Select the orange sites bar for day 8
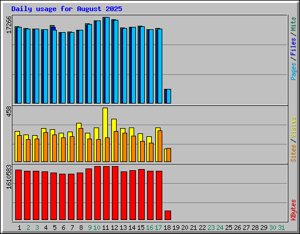 pos(81,145)
